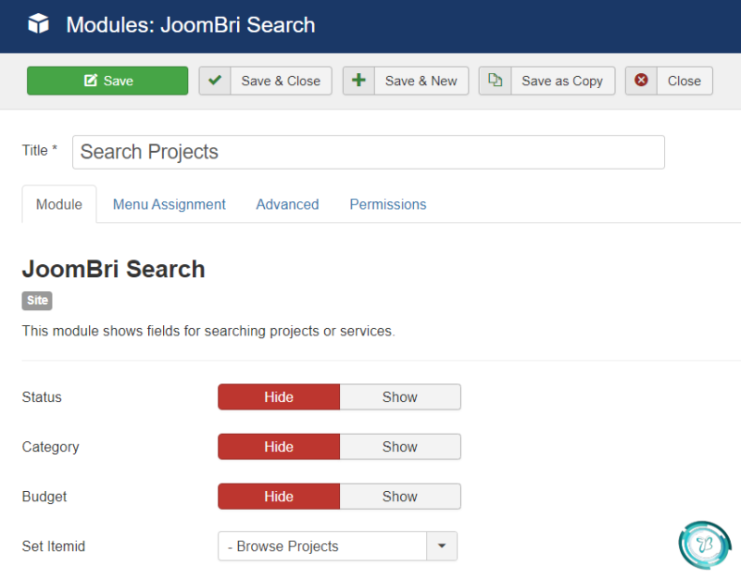The height and width of the screenshot is (580, 741).
Task: Open the Set Itemid dropdown arrow
Action: click(x=442, y=546)
